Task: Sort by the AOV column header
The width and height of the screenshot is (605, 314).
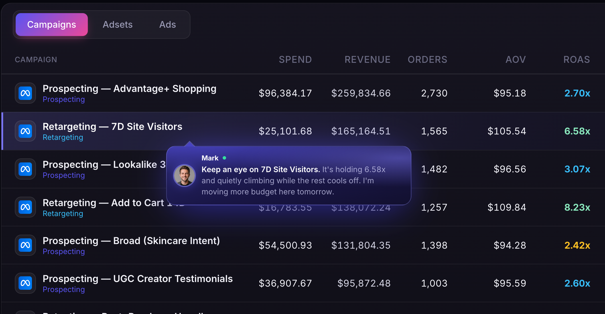Action: coord(515,59)
